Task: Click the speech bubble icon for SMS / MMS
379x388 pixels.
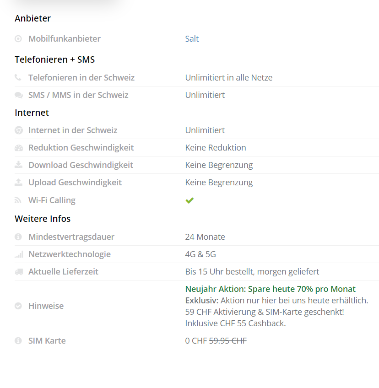Action: pos(18,95)
